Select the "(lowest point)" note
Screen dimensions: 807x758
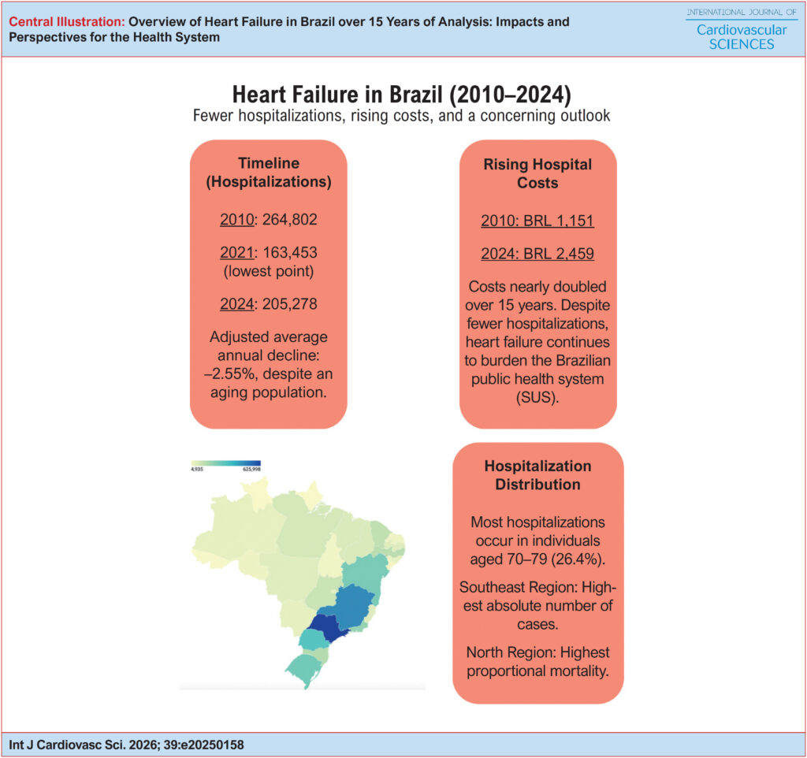click(269, 271)
